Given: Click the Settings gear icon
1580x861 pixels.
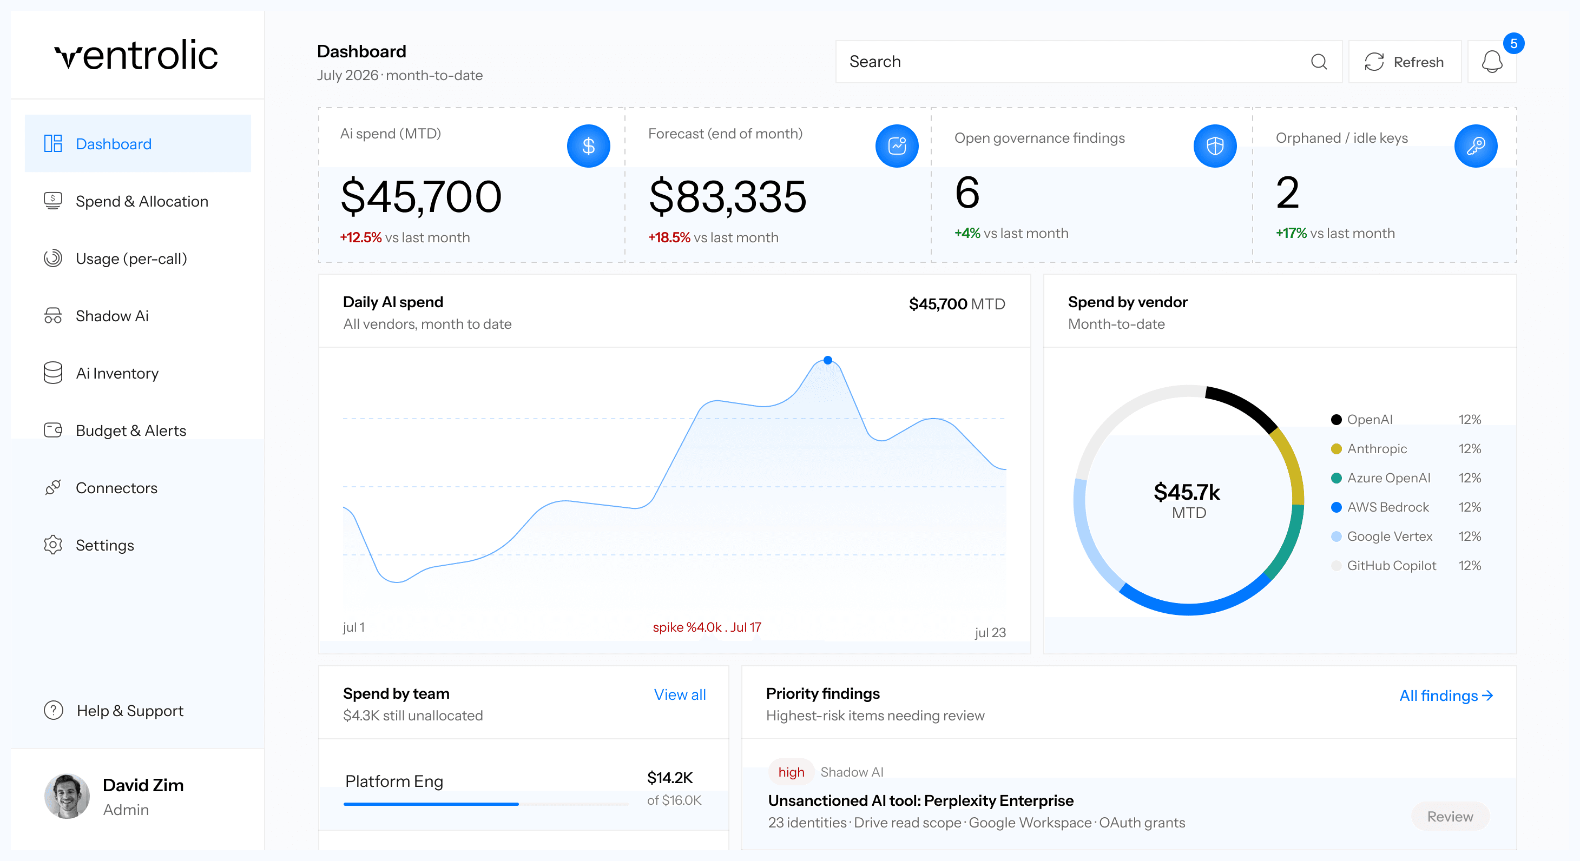Looking at the screenshot, I should [52, 545].
